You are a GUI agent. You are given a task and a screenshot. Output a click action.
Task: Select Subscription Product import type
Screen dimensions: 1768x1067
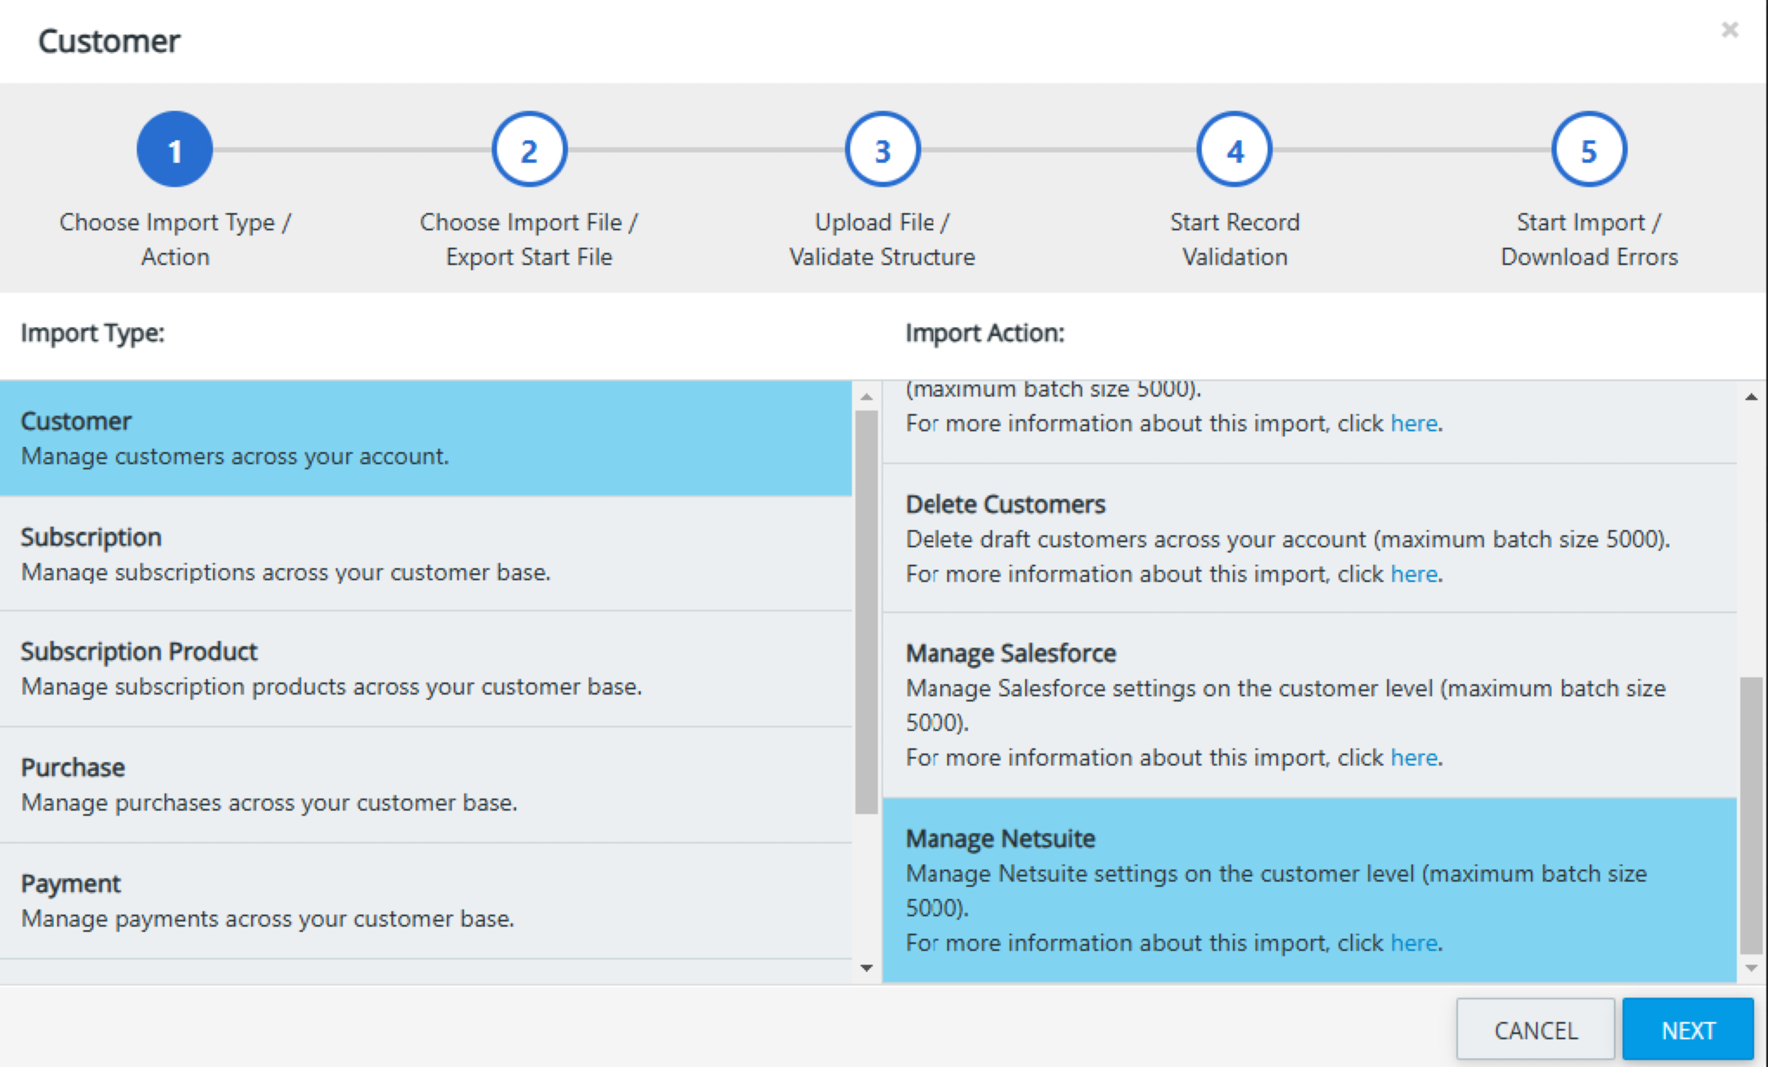[x=425, y=669]
